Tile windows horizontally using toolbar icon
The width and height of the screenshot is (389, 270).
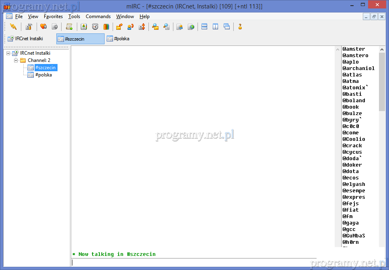click(204, 27)
